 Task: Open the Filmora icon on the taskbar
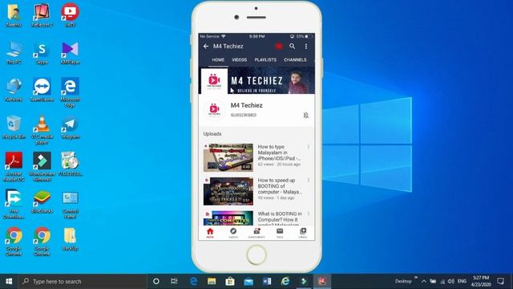pyautogui.click(x=304, y=281)
